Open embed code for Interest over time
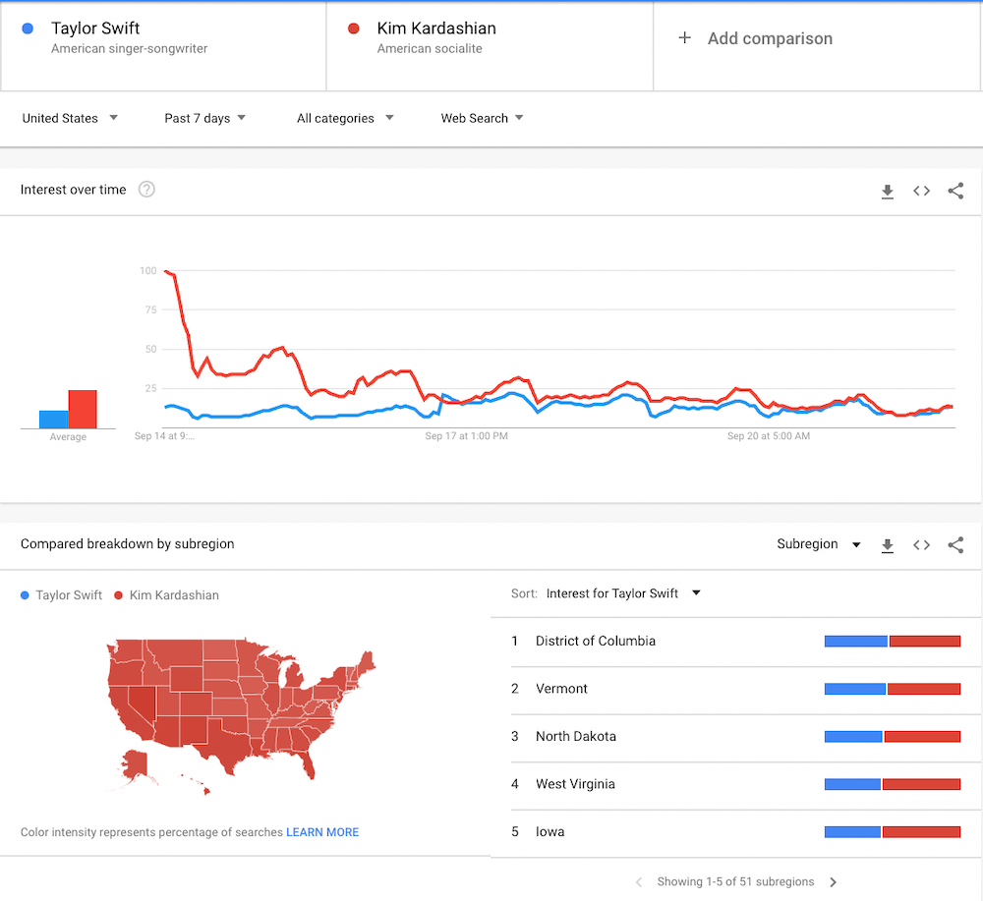Image resolution: width=983 pixels, height=901 pixels. [921, 191]
